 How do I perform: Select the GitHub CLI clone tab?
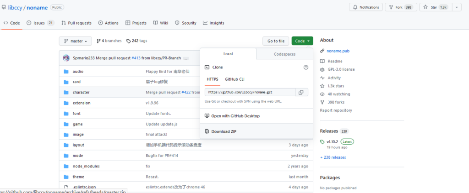234,79
